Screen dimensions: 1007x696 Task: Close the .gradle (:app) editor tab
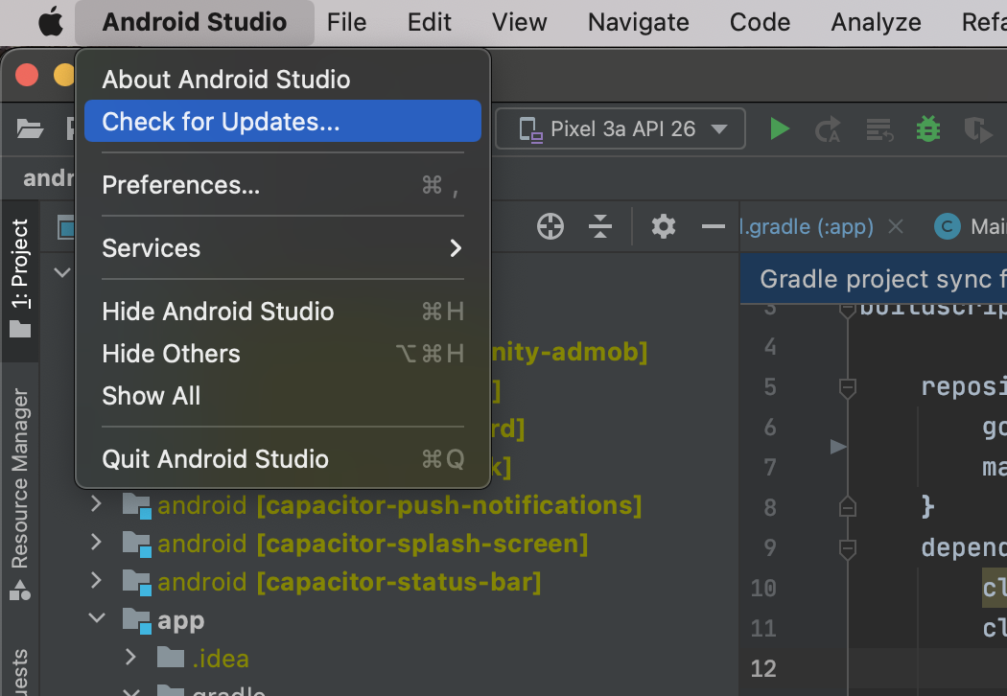point(895,226)
